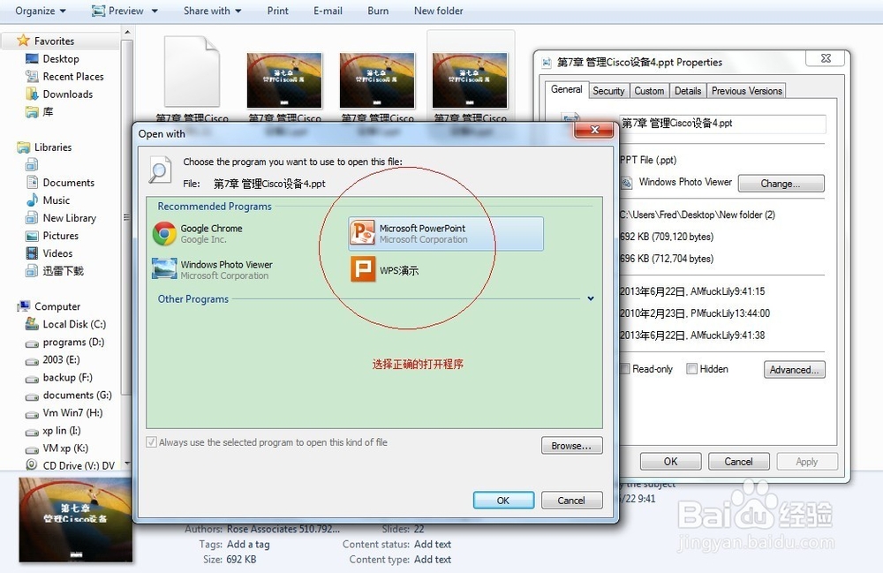Select Microsoft PowerPoint program icon

(x=363, y=233)
